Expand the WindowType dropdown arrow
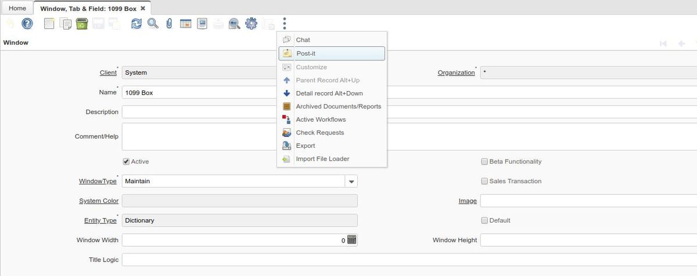The width and height of the screenshot is (697, 276). pyautogui.click(x=351, y=181)
